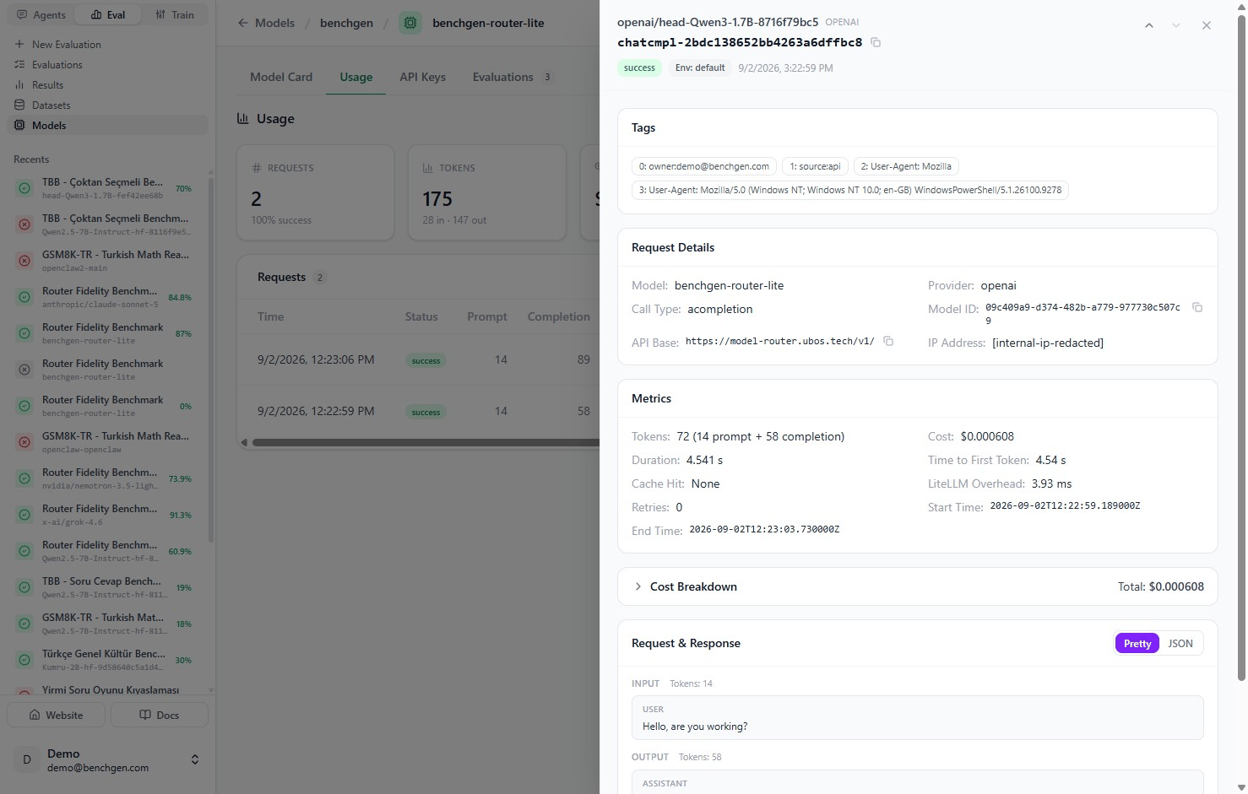Image resolution: width=1248 pixels, height=794 pixels.
Task: Open Router Fidelity nvidia/nemotron 73.9% evaluation
Action: [107, 478]
